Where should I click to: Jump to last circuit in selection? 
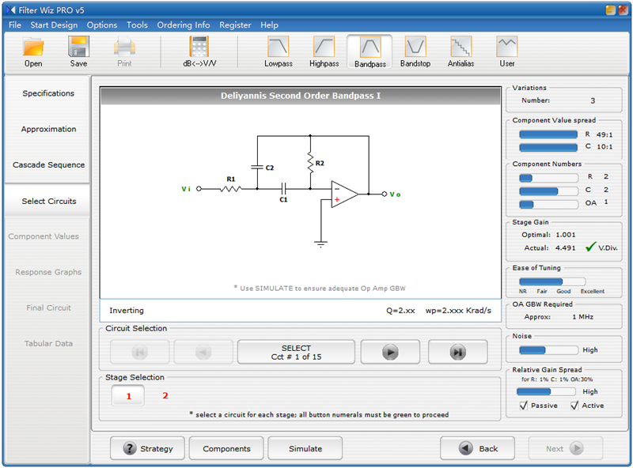(x=458, y=352)
